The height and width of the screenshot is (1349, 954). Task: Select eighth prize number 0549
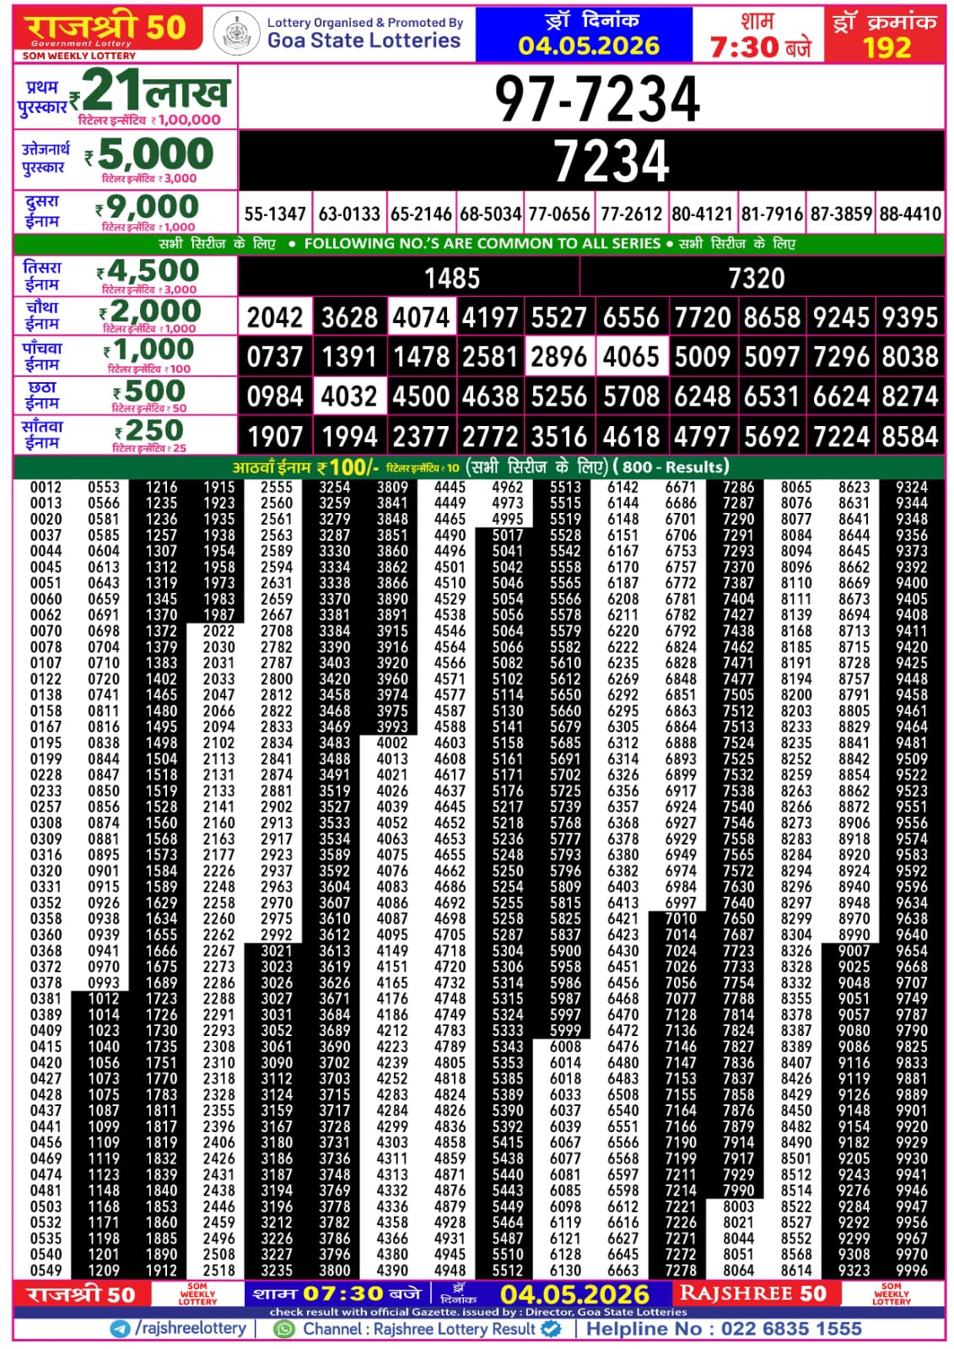coord(46,1271)
